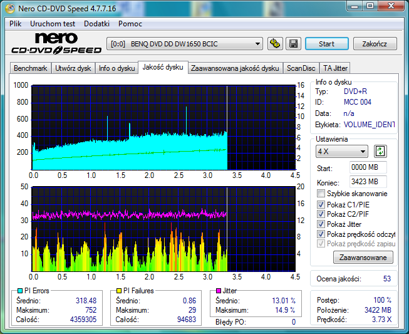This screenshot has height=334, width=409.
Task: Uncheck Pokaż Jitter checkbox
Action: [x=321, y=224]
